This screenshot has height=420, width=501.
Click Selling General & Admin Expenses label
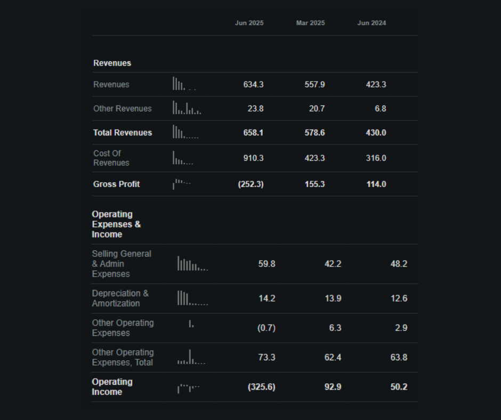[122, 264]
